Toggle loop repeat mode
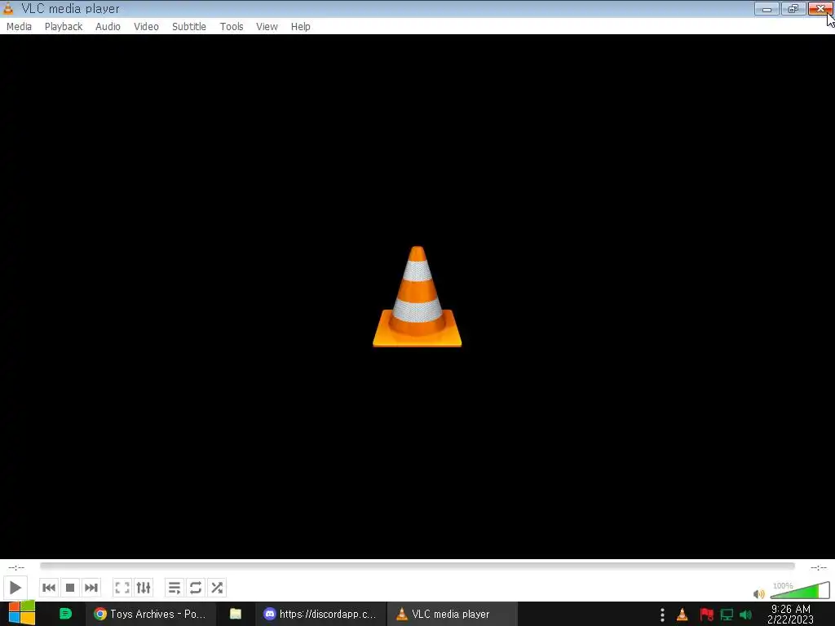 [x=196, y=588]
